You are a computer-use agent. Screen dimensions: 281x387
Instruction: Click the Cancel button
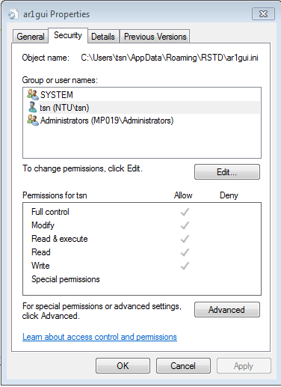(x=183, y=366)
